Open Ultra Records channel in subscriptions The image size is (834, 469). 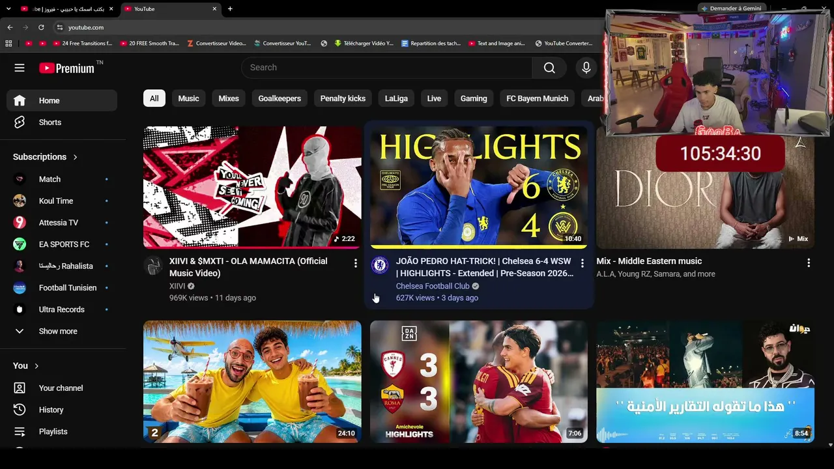[x=63, y=309]
